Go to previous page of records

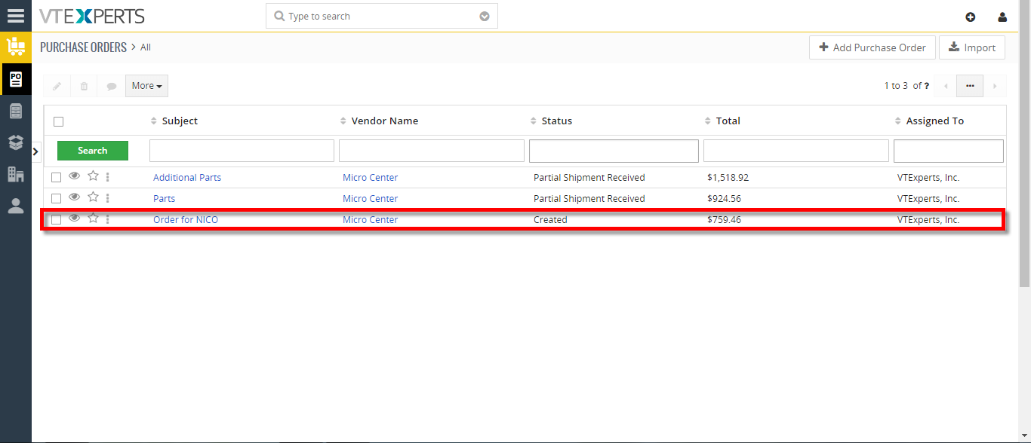(x=946, y=86)
